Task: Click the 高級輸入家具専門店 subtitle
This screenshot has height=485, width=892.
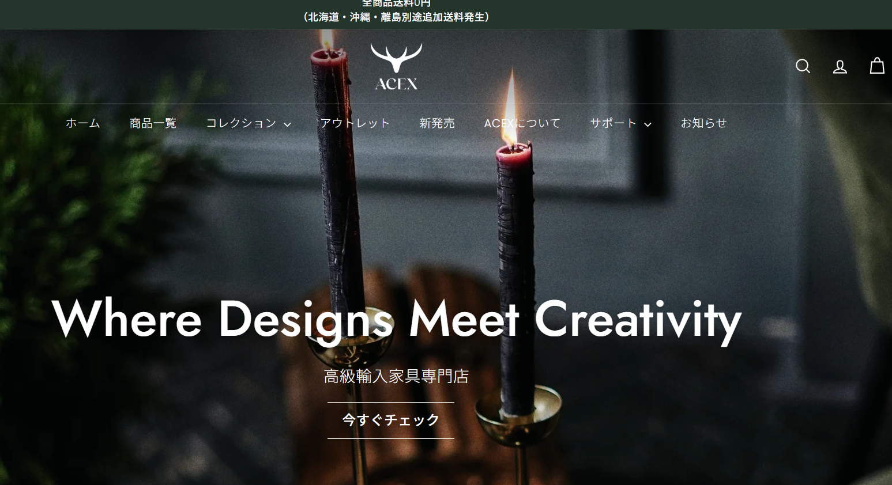Action: [x=397, y=377]
